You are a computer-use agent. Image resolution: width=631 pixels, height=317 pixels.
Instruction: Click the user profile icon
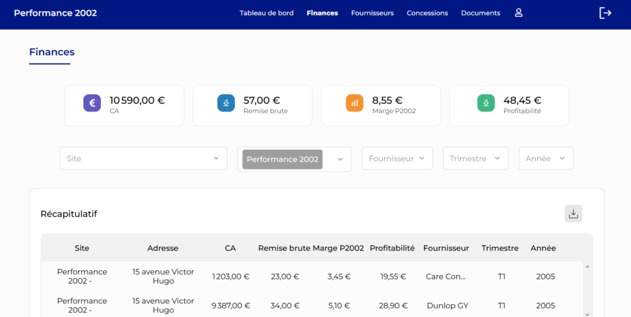pos(518,13)
